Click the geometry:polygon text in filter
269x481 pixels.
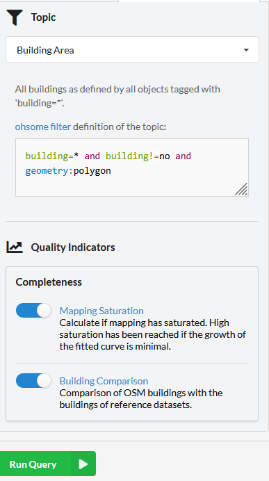tap(68, 170)
